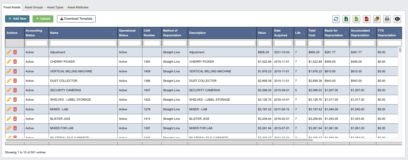The height and width of the screenshot is (160, 408).
Task: Export the table as CSV
Action: 356,19
